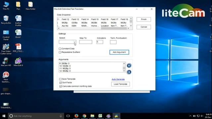Click into the Indicators field
Image resolution: width=212 pixels, height=119 pixels.
100,42
